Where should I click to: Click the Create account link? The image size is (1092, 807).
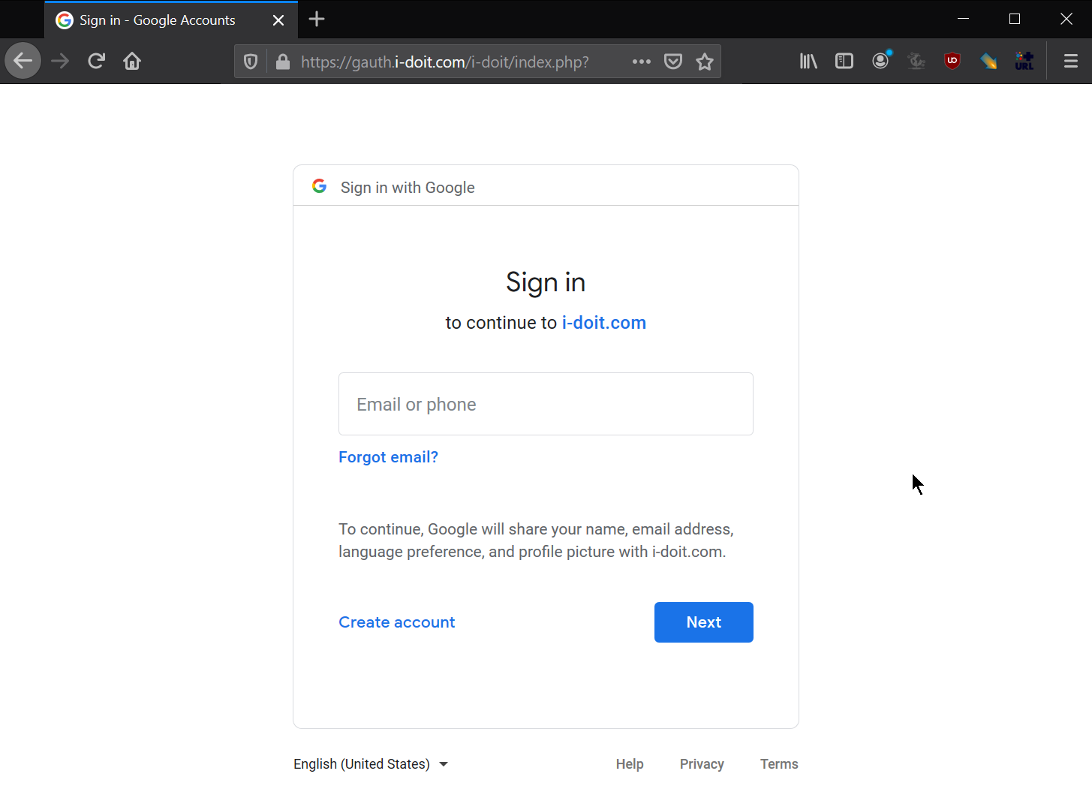click(397, 622)
